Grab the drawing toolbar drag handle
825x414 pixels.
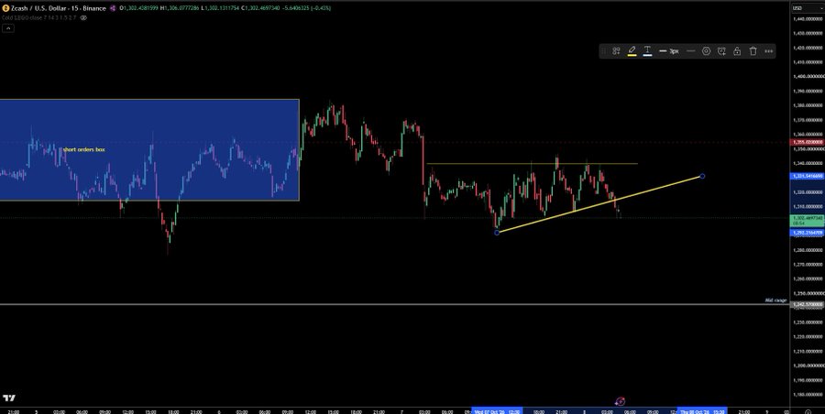[603, 51]
